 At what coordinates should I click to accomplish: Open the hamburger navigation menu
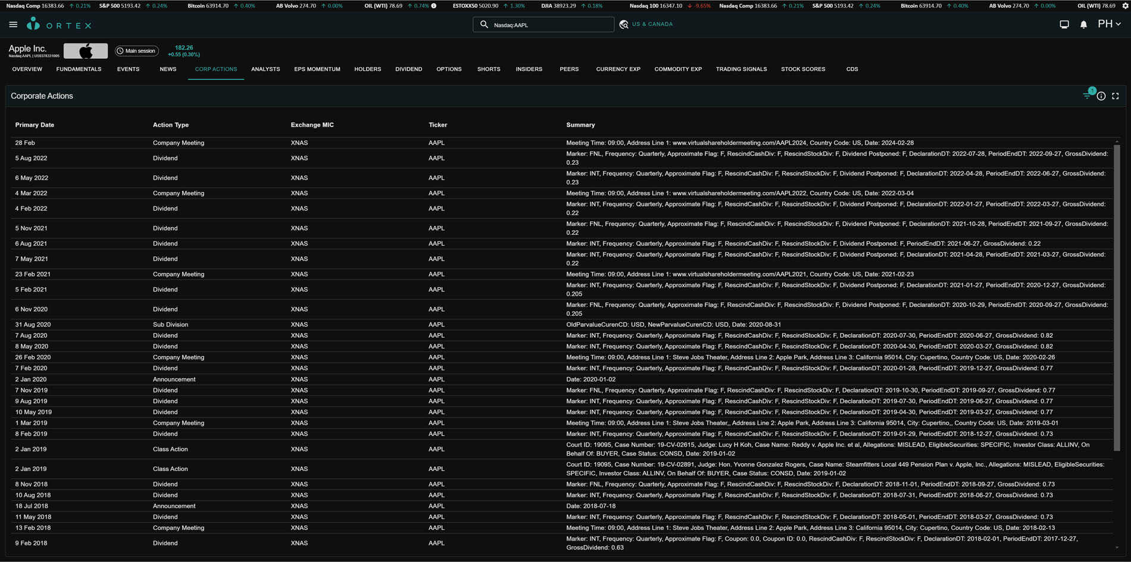(x=13, y=25)
